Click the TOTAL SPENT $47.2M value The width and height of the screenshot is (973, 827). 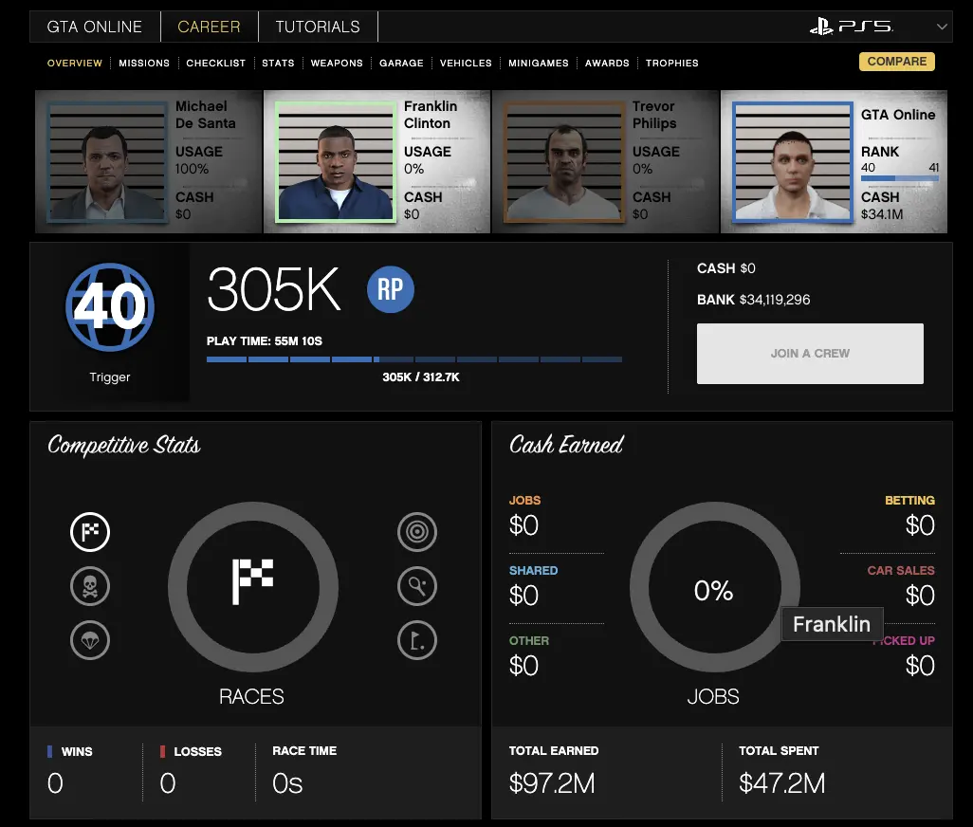coord(781,783)
